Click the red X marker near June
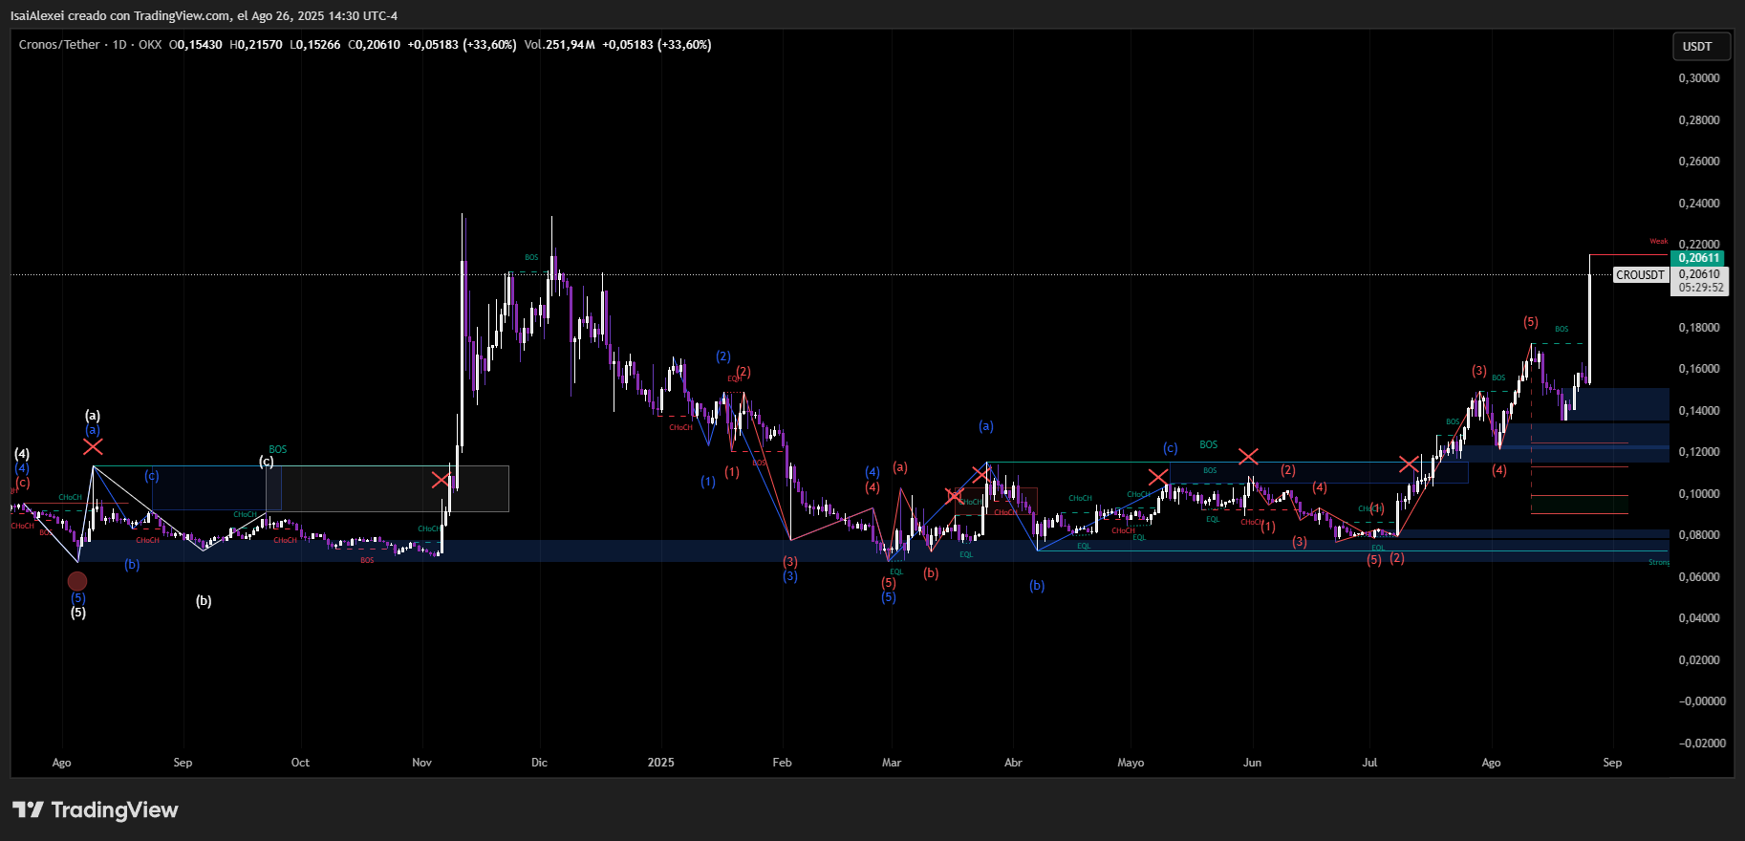This screenshot has width=1745, height=841. (1248, 457)
